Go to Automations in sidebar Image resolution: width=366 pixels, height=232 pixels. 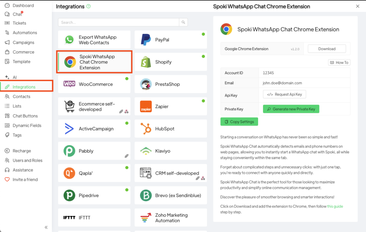click(x=25, y=33)
